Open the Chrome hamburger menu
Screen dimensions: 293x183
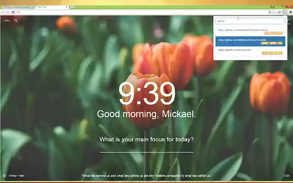click(291, 12)
